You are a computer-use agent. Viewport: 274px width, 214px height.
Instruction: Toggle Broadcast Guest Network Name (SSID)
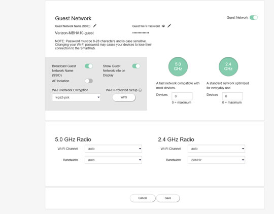89,66
